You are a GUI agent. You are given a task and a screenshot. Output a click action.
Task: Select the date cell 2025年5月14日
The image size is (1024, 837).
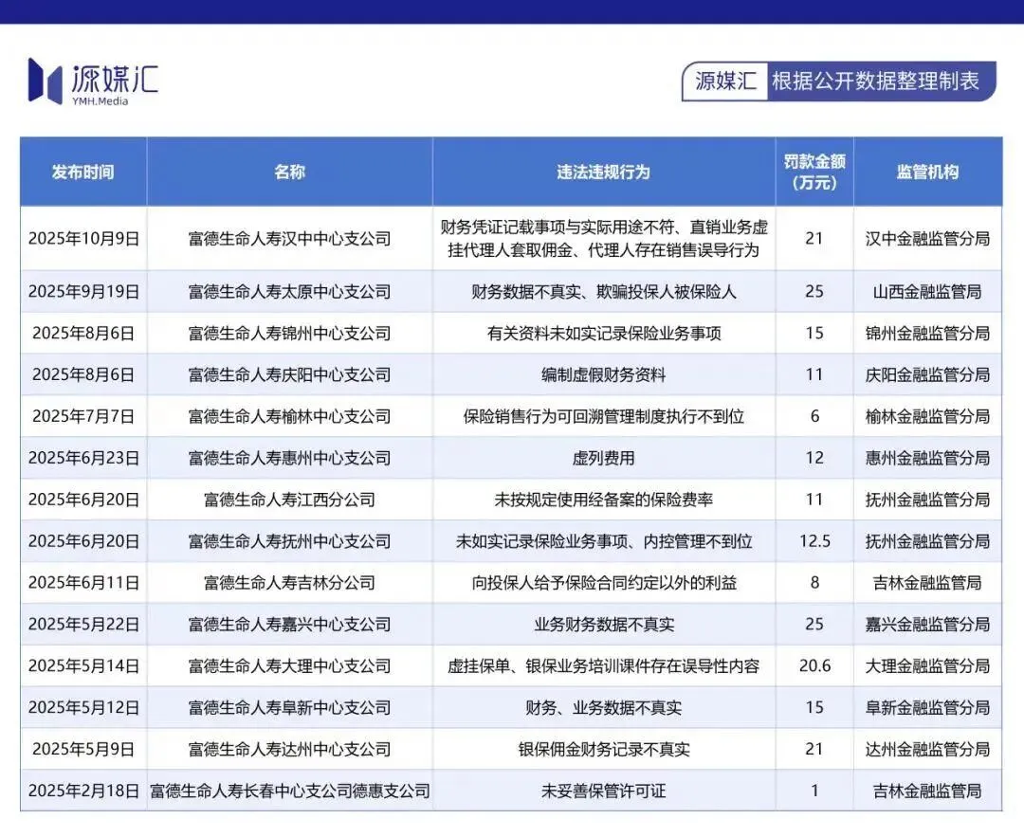[83, 666]
